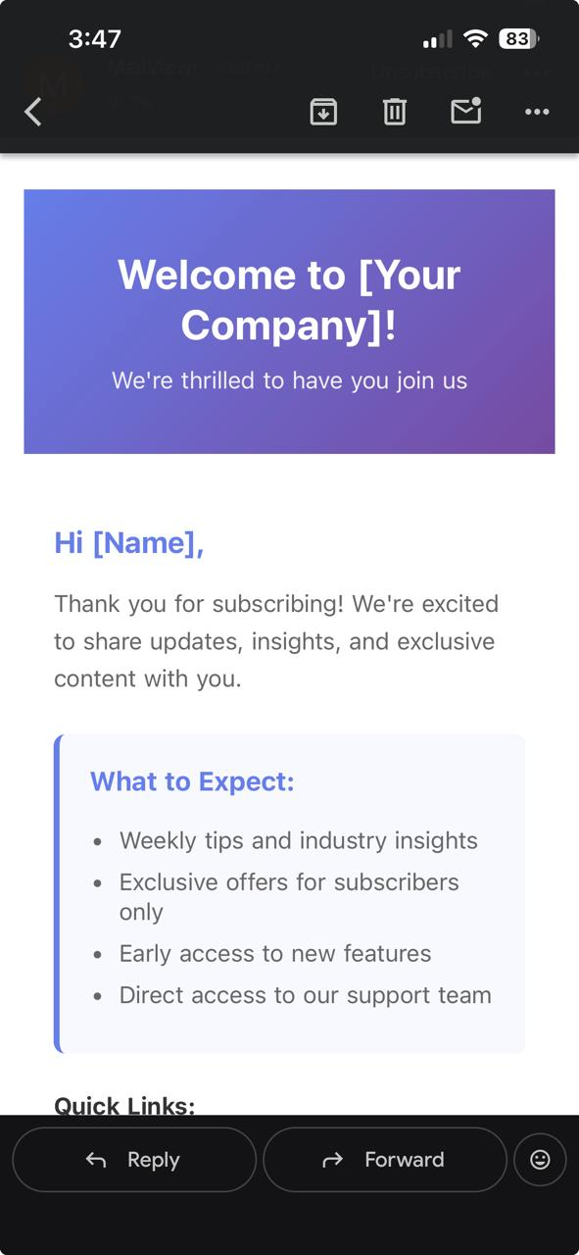Navigate back to the inbox
The image size is (579, 1255).
[32, 112]
